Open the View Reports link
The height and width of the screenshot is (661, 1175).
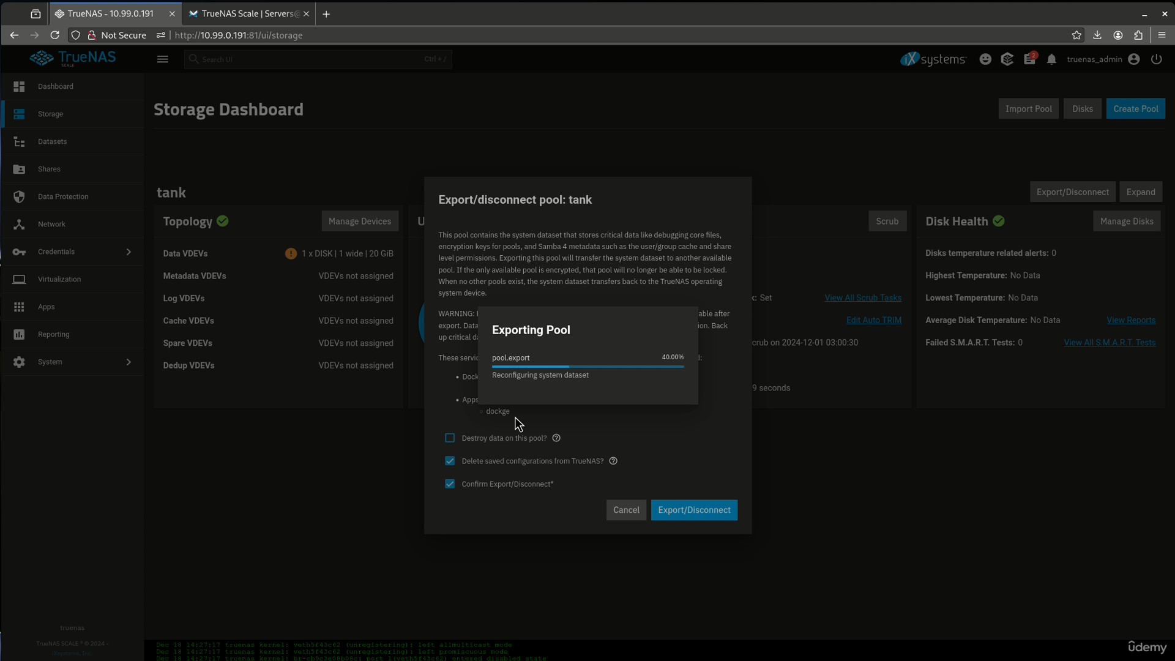[x=1131, y=321]
